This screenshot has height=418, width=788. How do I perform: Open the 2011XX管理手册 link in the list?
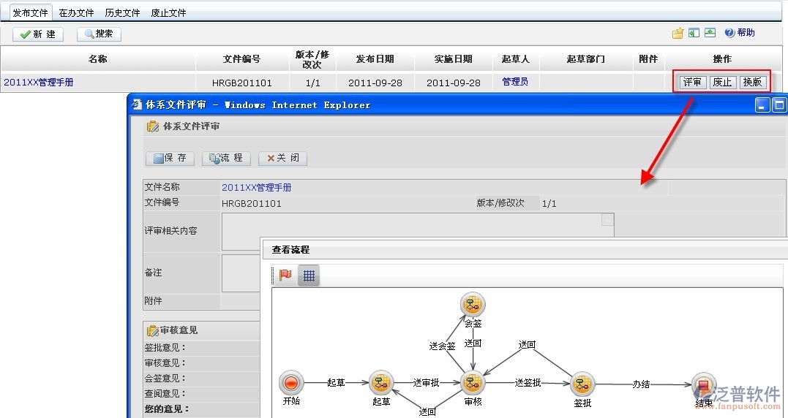click(x=39, y=83)
